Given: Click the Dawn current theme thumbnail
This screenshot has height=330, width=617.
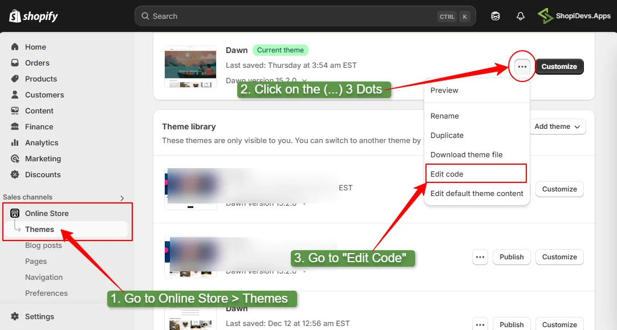Looking at the screenshot, I should tap(190, 67).
